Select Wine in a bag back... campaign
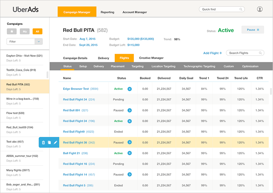 tap(25, 101)
